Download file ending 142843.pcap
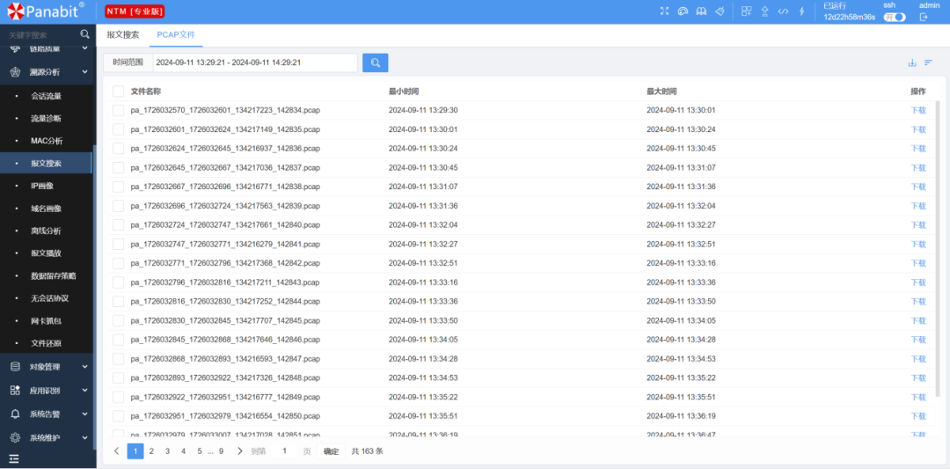The height and width of the screenshot is (469, 950). 918,282
